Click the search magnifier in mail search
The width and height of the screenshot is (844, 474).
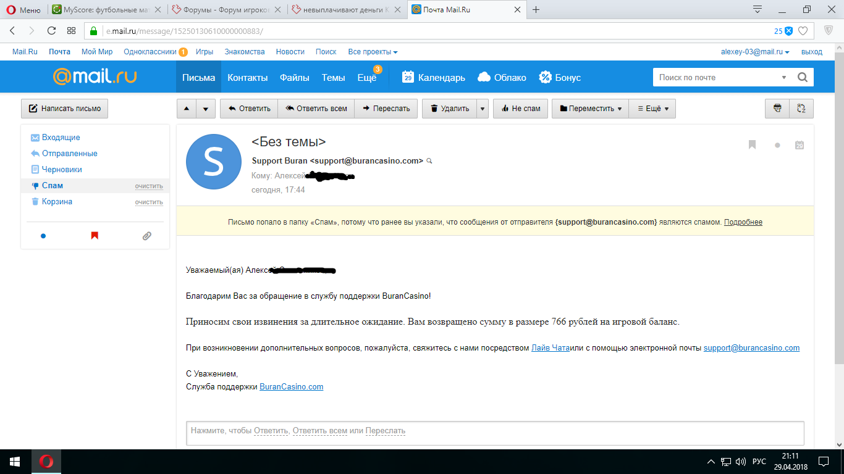802,77
